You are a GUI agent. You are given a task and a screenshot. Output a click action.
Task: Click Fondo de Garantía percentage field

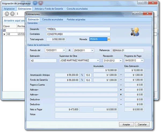pyautogui.click(x=88, y=80)
